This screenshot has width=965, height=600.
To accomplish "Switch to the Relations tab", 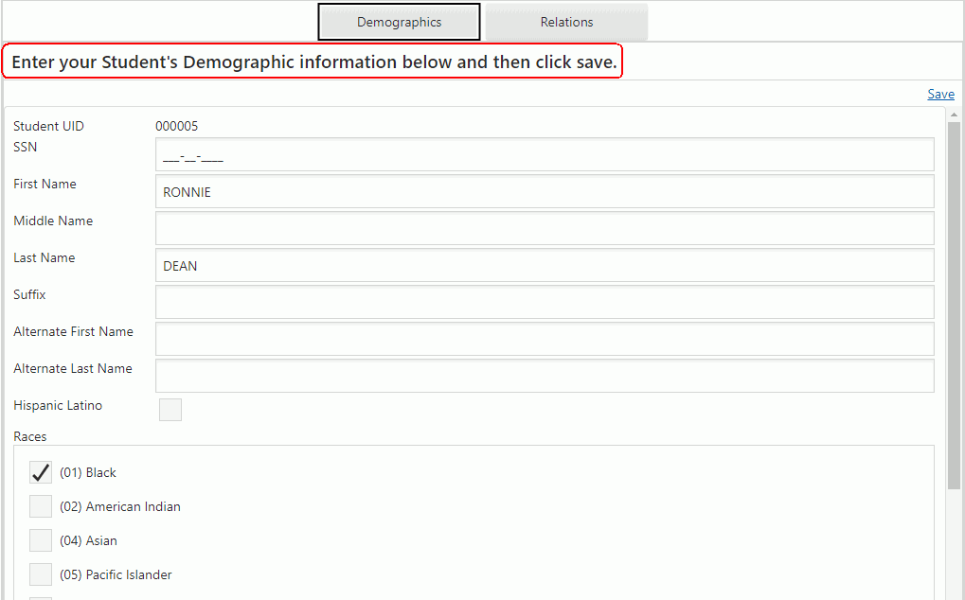I will tap(565, 22).
